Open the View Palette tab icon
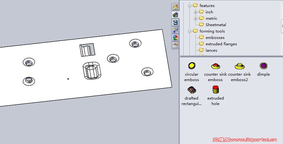The height and width of the screenshot is (144, 283). 175,30
